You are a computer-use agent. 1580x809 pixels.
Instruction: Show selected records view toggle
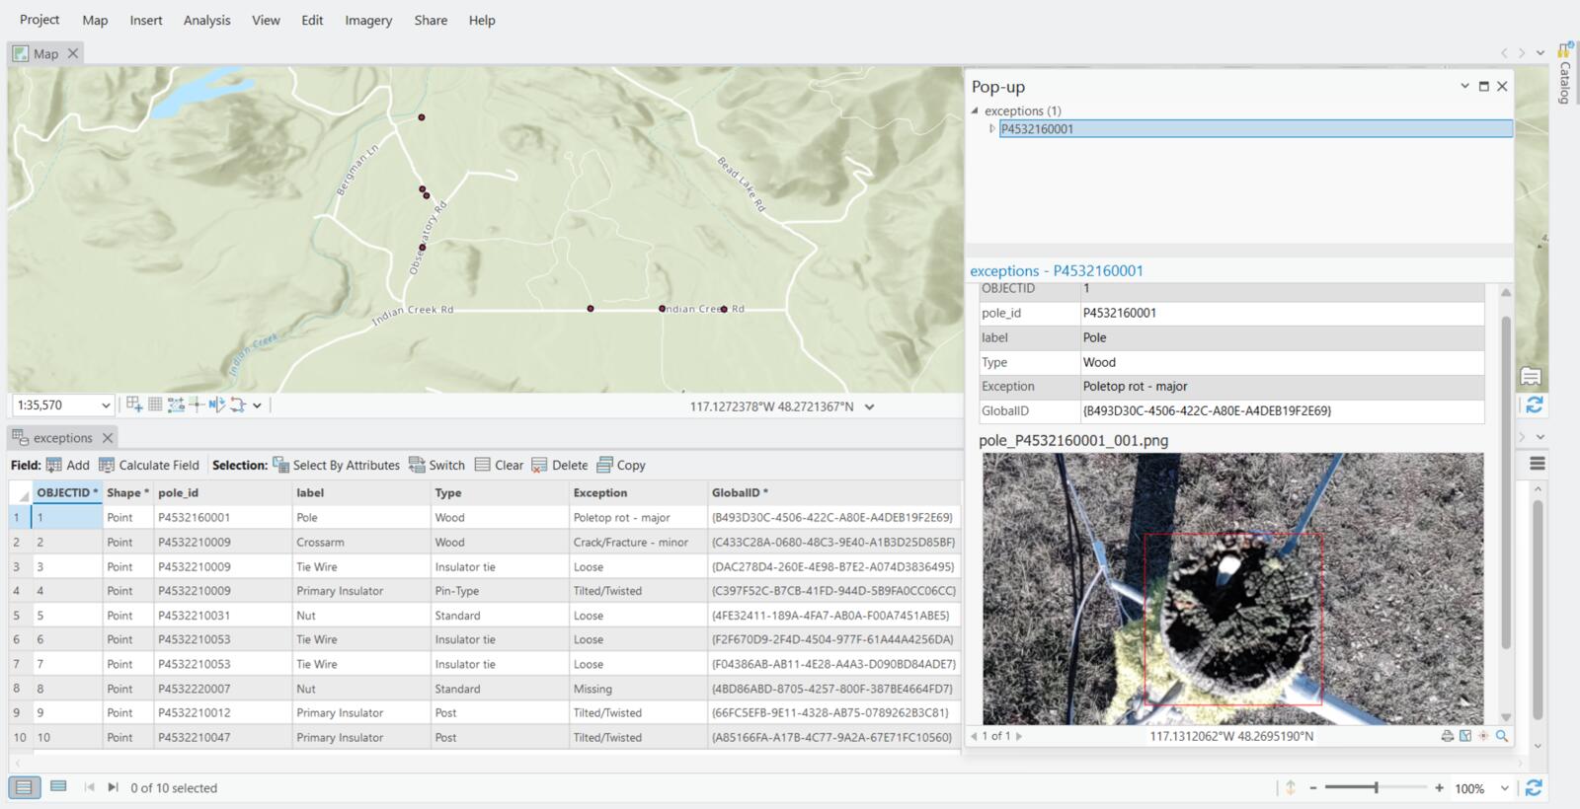pyautogui.click(x=58, y=787)
